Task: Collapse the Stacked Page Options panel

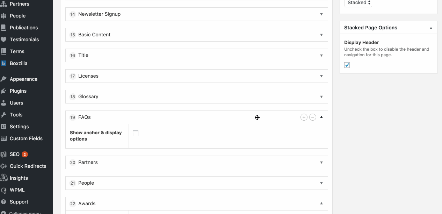Action: pos(431,28)
